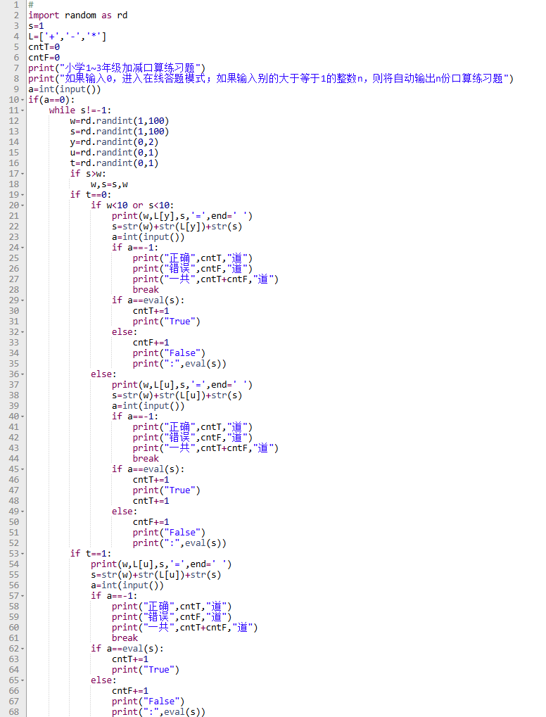Click 's=str(w)+str(L[y])+str(s)' line
Viewport: 546px width, 717px height.
click(177, 227)
